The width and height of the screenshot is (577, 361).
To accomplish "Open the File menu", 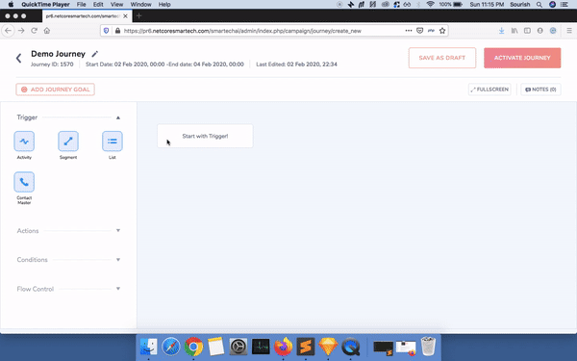I will 82,5.
